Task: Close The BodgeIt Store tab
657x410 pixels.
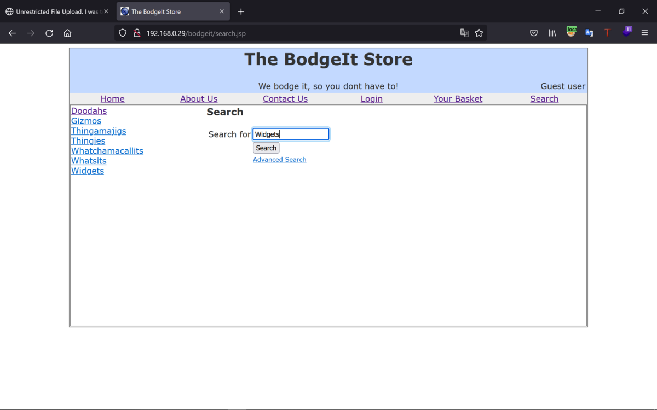Action: point(222,11)
